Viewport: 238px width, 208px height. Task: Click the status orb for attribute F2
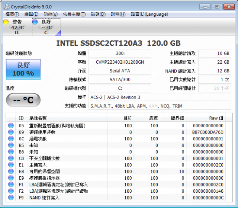pos(11,191)
